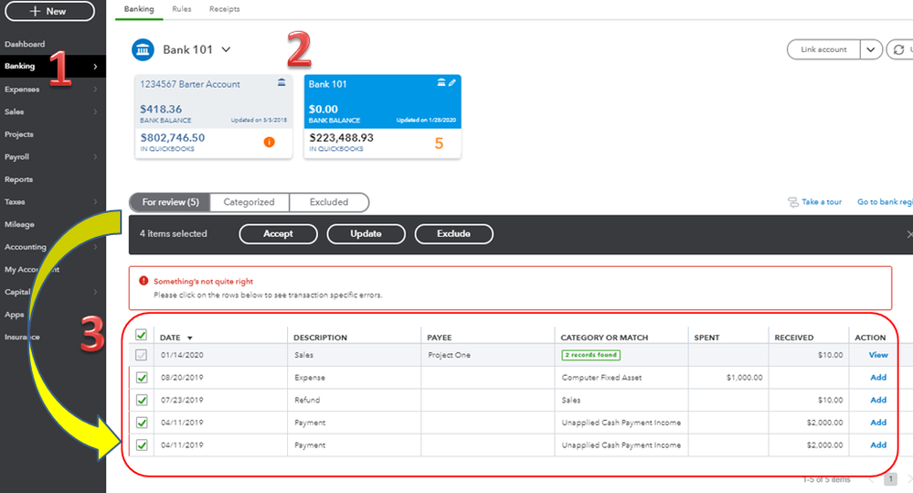Click Add for the Refund Sales row
The width and height of the screenshot is (913, 493).
tap(878, 401)
